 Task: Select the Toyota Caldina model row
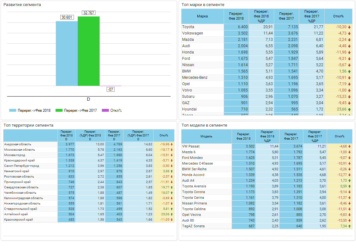(x=267, y=209)
